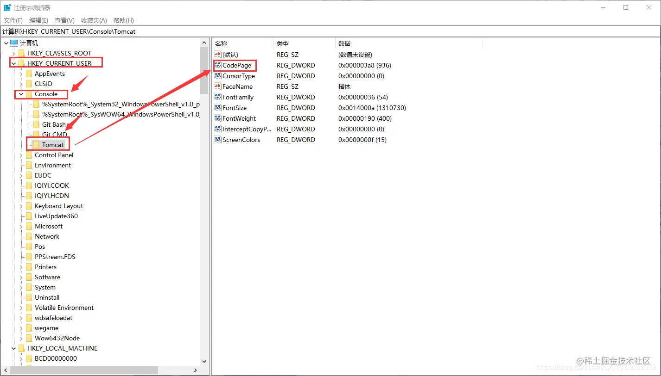This screenshot has height=376, width=661.
Task: Click the FontWeight DWORD value icon
Action: click(218, 118)
